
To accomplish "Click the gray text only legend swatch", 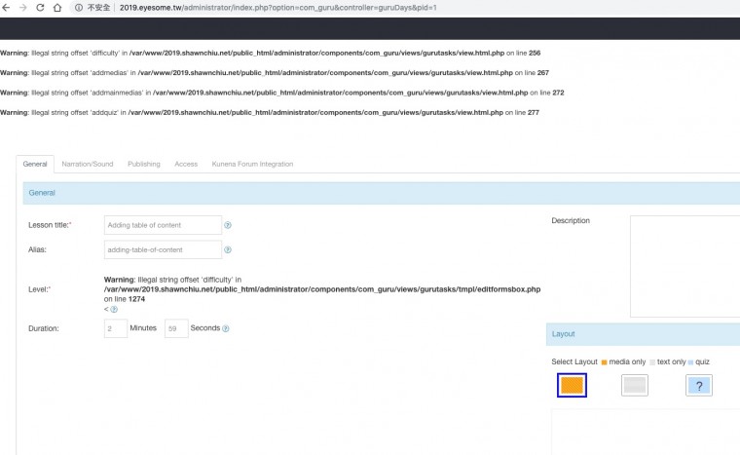I will click(652, 362).
